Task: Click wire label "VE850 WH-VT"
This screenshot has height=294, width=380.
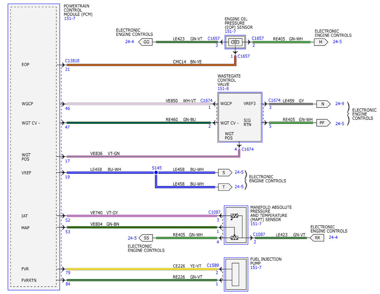Action: point(181,101)
